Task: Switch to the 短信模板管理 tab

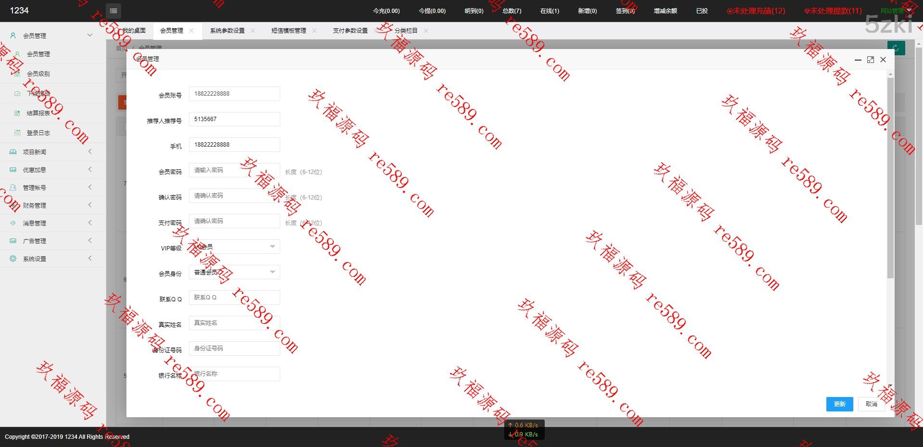Action: click(288, 30)
